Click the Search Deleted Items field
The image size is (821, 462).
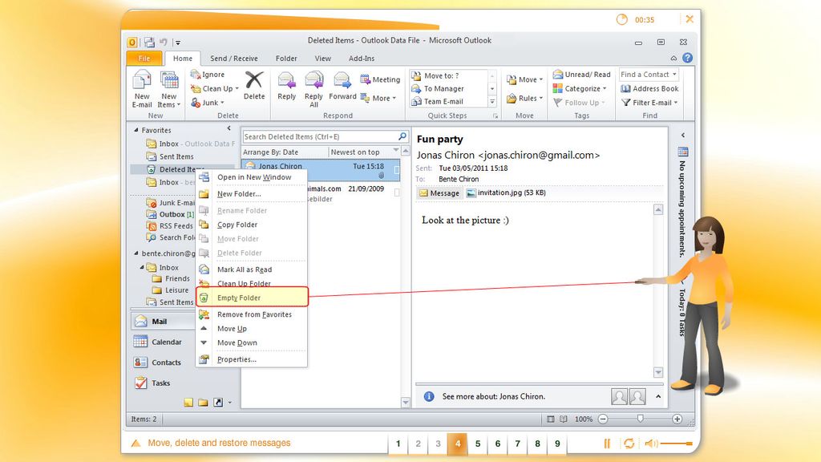coord(321,136)
